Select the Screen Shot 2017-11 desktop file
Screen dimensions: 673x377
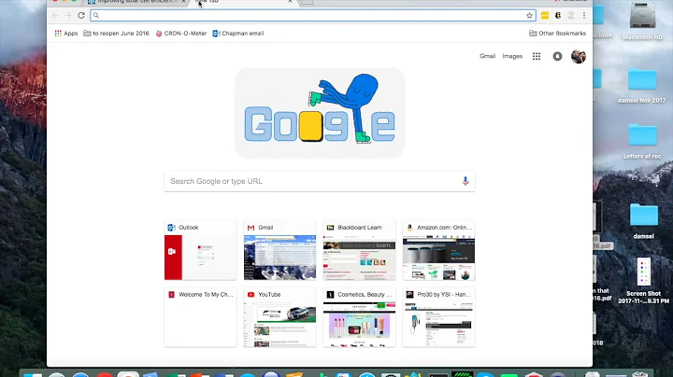pos(643,281)
